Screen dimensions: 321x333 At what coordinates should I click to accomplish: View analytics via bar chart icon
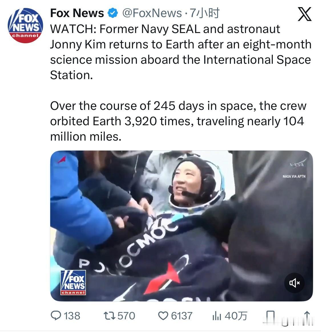[217, 316]
